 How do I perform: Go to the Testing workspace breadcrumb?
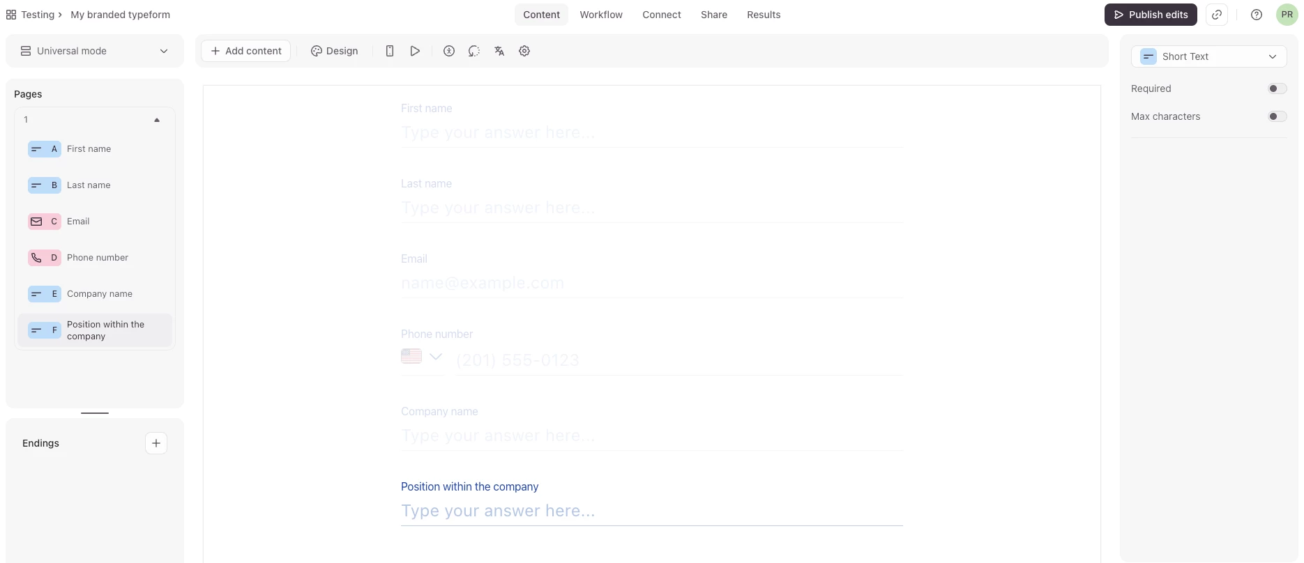pos(38,15)
